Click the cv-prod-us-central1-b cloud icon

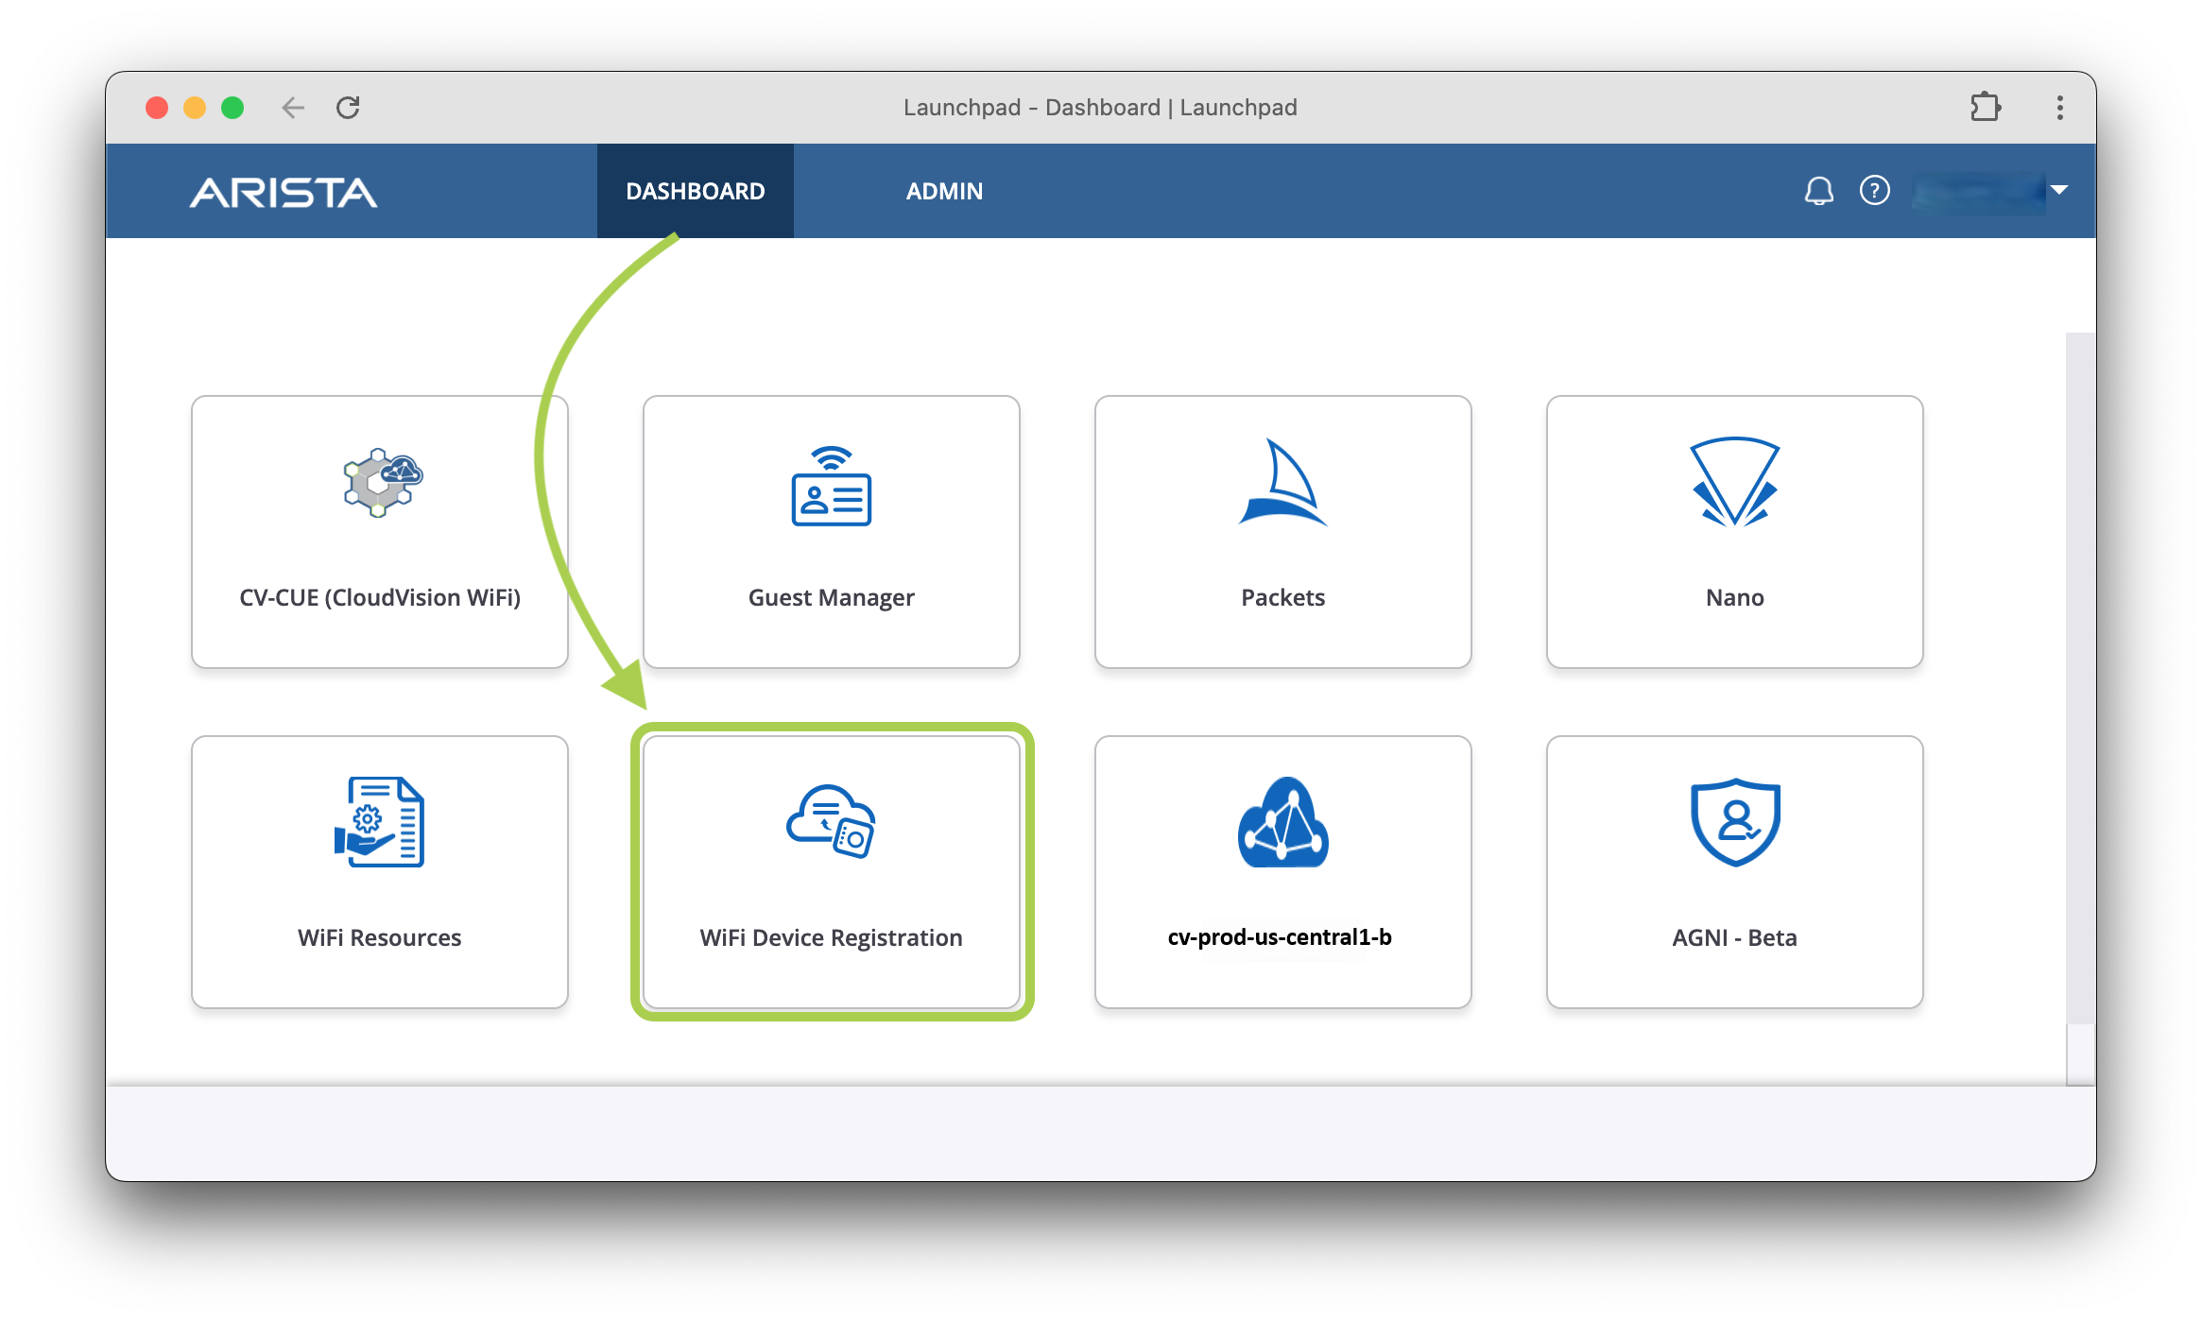[1282, 821]
